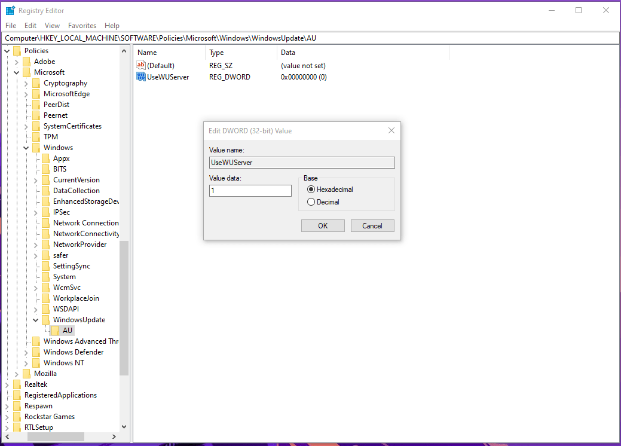Click the tree pane horizontal scrollbar thumb
Viewport: 621px width, 446px height.
pyautogui.click(x=56, y=436)
